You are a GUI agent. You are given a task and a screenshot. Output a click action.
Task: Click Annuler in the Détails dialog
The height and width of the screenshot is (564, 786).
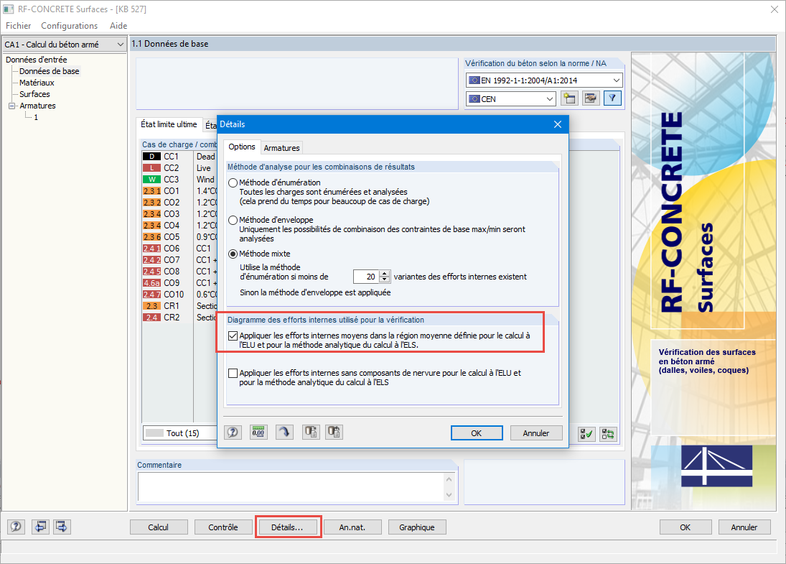536,433
